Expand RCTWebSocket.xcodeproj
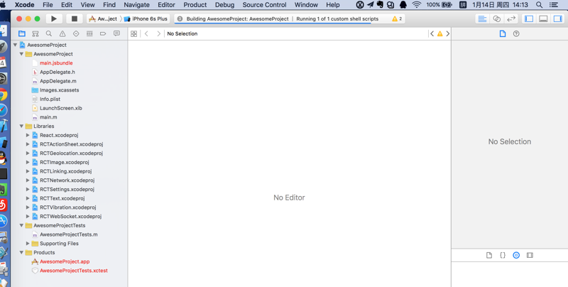The height and width of the screenshot is (287, 568). click(28, 217)
